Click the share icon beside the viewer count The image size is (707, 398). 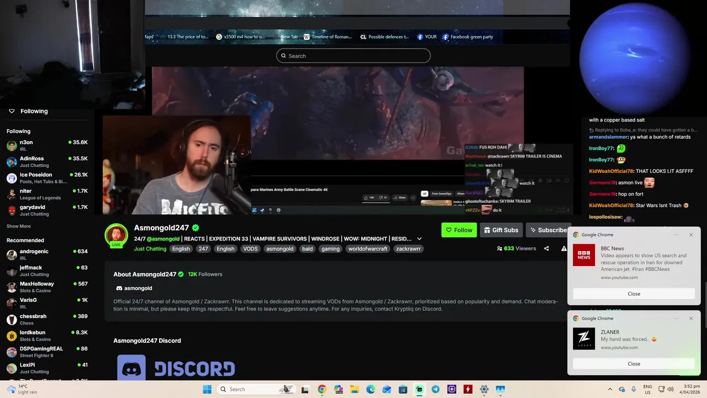click(x=546, y=248)
